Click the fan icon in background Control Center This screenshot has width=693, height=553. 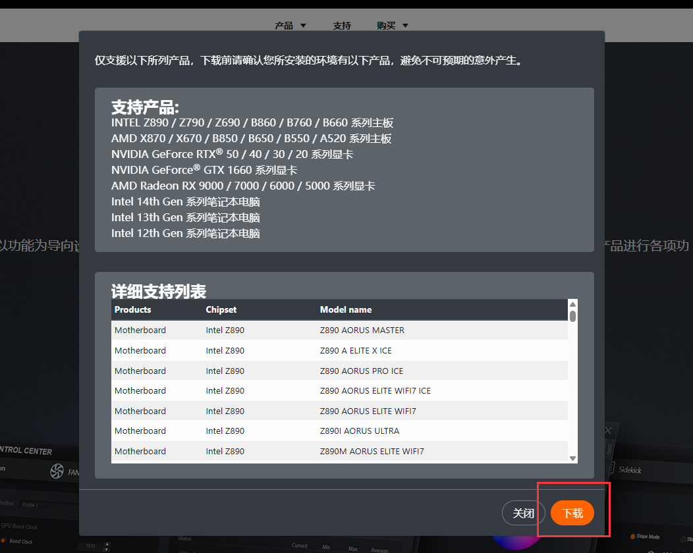57,471
